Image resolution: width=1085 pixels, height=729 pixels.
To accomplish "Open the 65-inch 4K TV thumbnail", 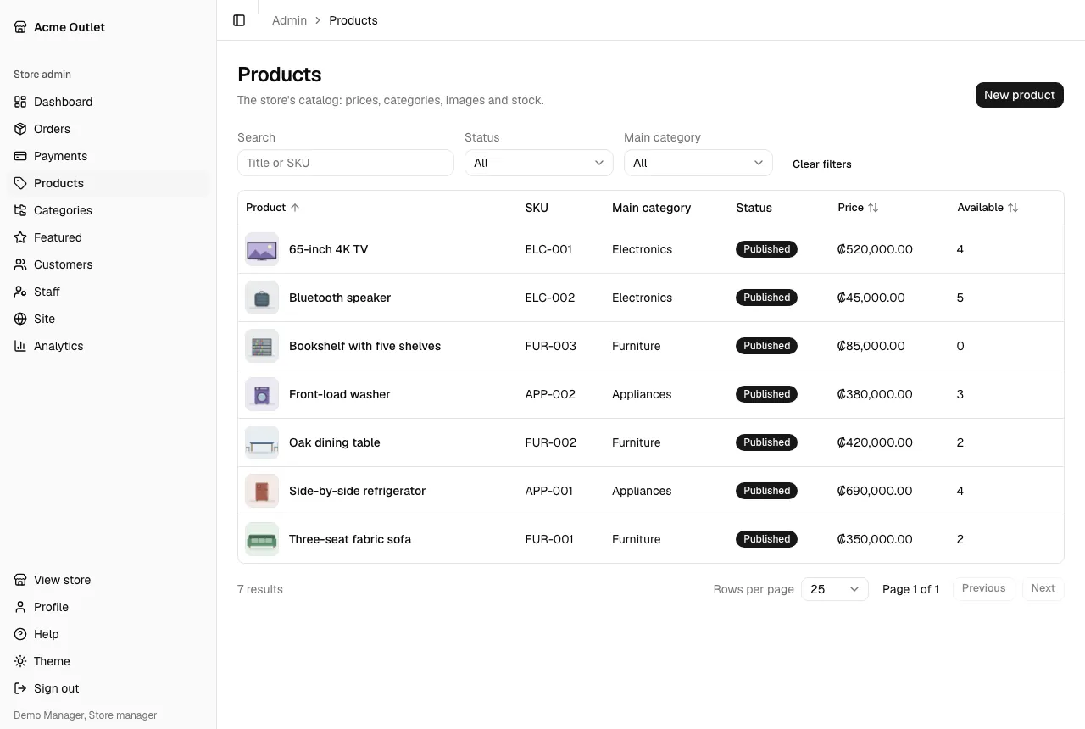I will 262,249.
